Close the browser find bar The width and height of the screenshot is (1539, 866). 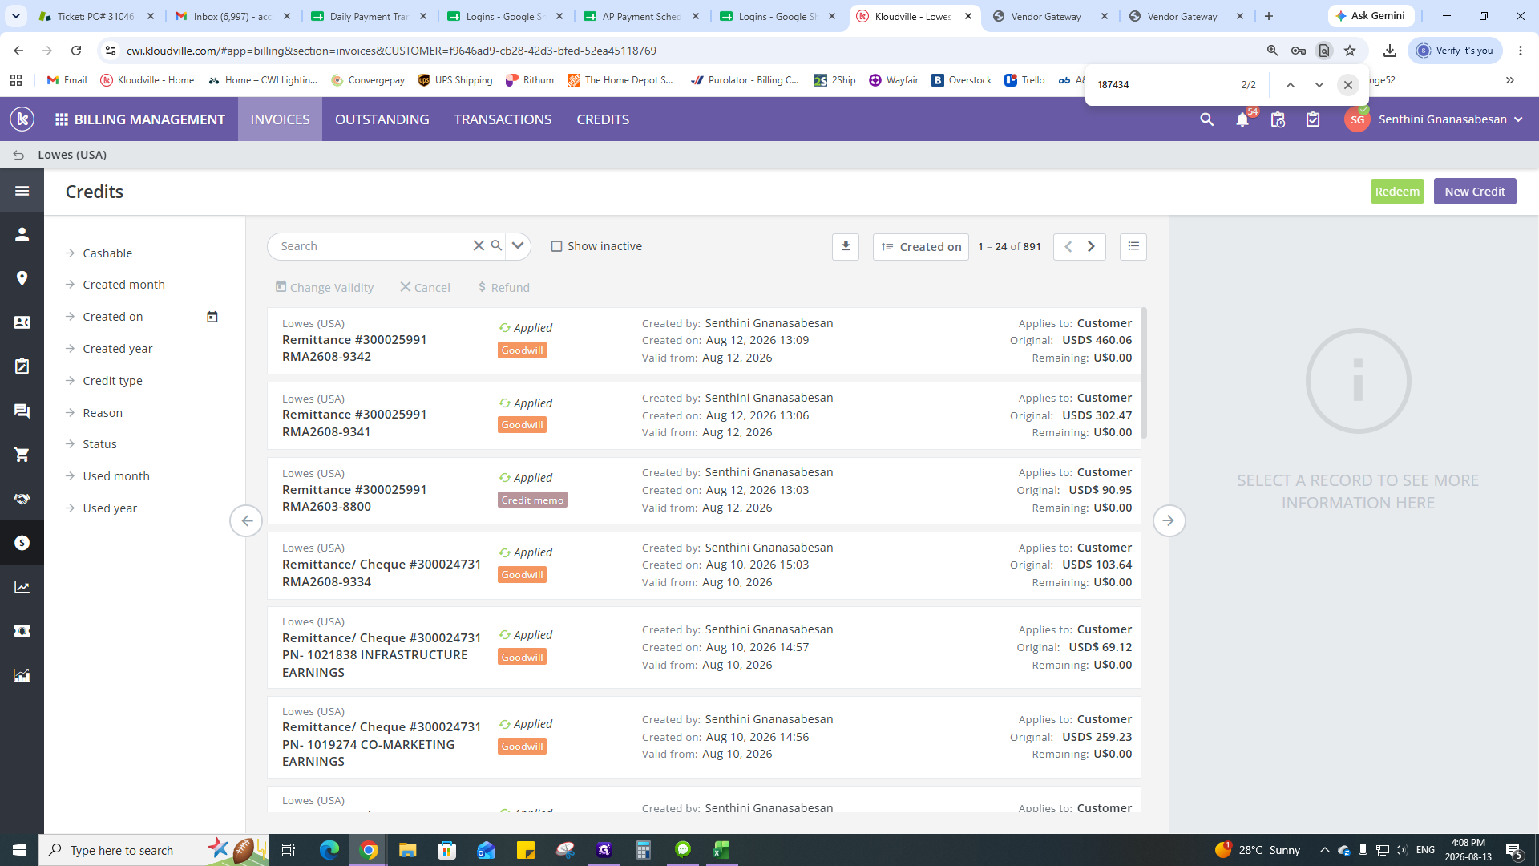pos(1347,85)
